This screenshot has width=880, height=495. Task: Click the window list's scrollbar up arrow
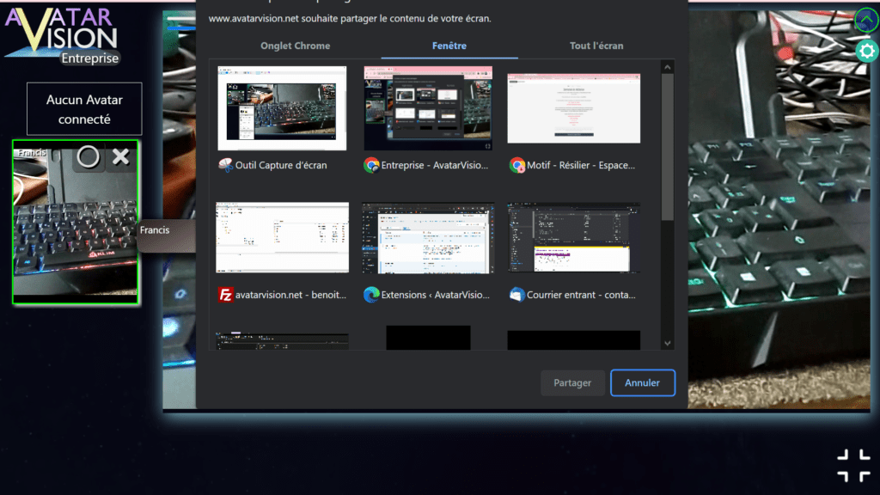[x=668, y=66]
